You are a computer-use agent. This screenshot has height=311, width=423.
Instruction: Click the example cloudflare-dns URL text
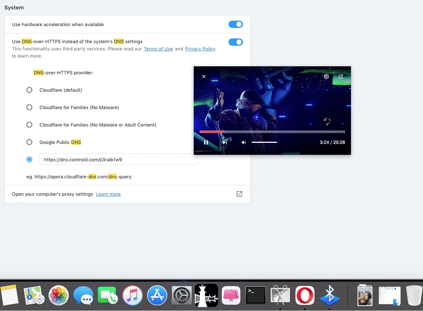click(x=79, y=177)
